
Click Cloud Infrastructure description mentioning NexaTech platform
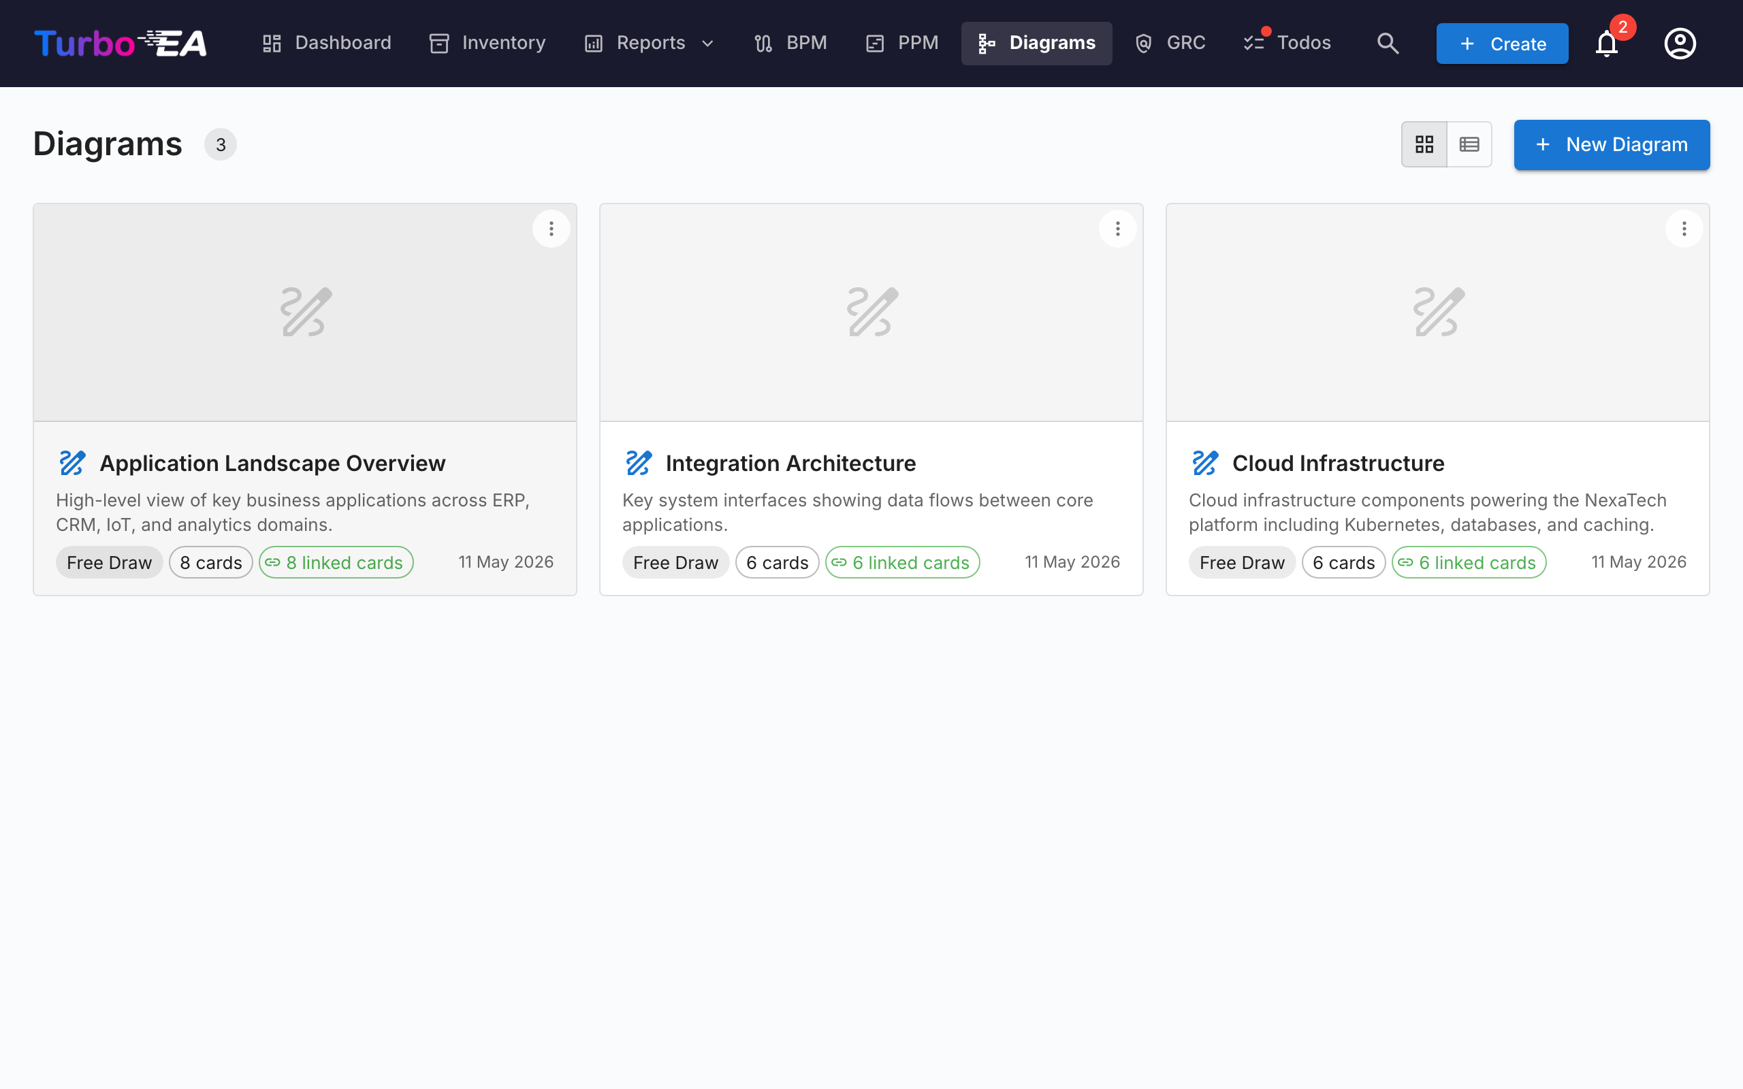point(1428,512)
